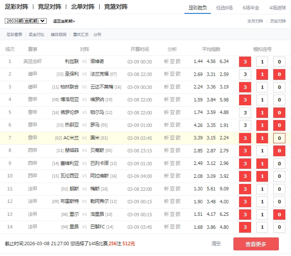Toggle pick 0 for match 14 里昂 vs 巴黎FC
The height and width of the screenshot is (256, 291).
click(279, 227)
